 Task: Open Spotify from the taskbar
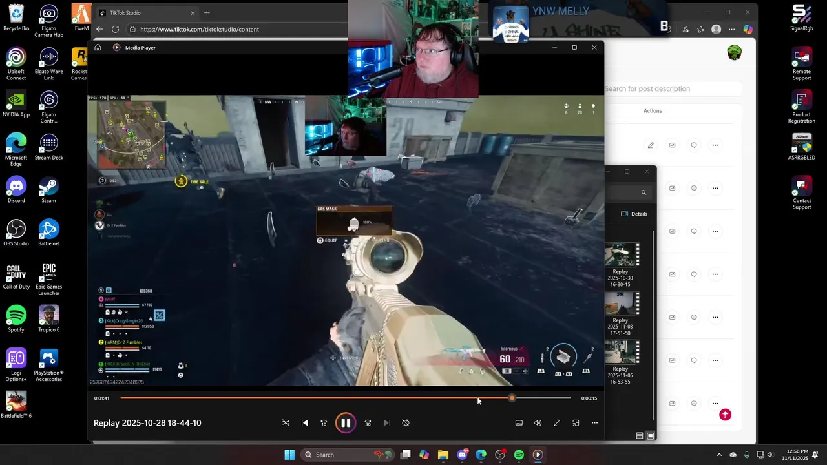[519, 455]
